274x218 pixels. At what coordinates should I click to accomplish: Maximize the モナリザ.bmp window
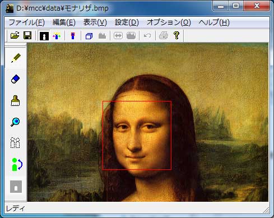(236, 6)
